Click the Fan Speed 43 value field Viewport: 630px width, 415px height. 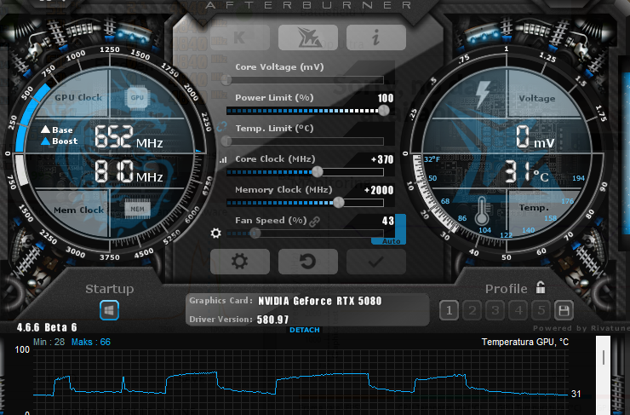(388, 221)
